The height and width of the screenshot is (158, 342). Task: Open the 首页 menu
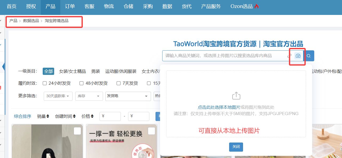(11, 7)
